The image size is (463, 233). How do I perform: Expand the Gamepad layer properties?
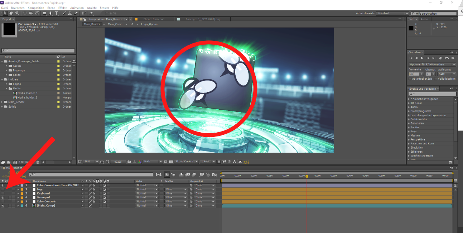coord(18,197)
